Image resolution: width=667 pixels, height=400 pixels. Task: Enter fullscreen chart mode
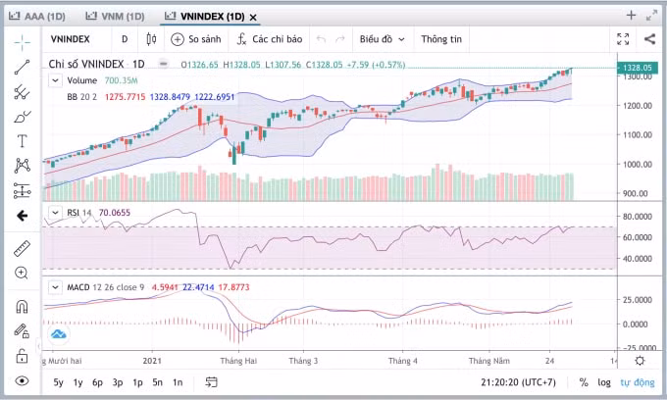[623, 39]
